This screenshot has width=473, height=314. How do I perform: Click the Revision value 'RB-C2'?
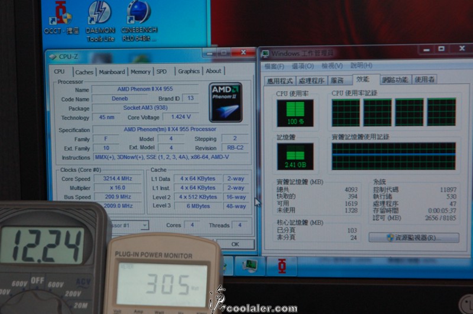235,148
